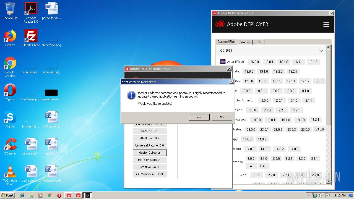354x199 pixels.
Task: Select bottomde.rtf document on desktop
Action: 51,119
